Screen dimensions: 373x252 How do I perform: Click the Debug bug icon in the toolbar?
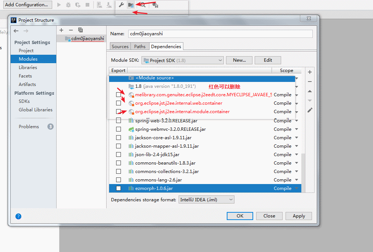click(x=68, y=5)
